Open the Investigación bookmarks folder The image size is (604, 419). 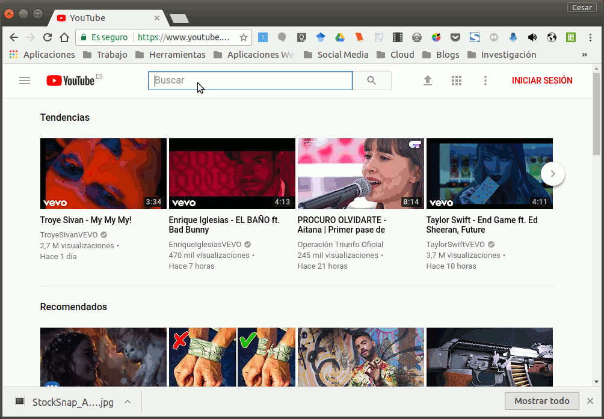click(x=502, y=55)
